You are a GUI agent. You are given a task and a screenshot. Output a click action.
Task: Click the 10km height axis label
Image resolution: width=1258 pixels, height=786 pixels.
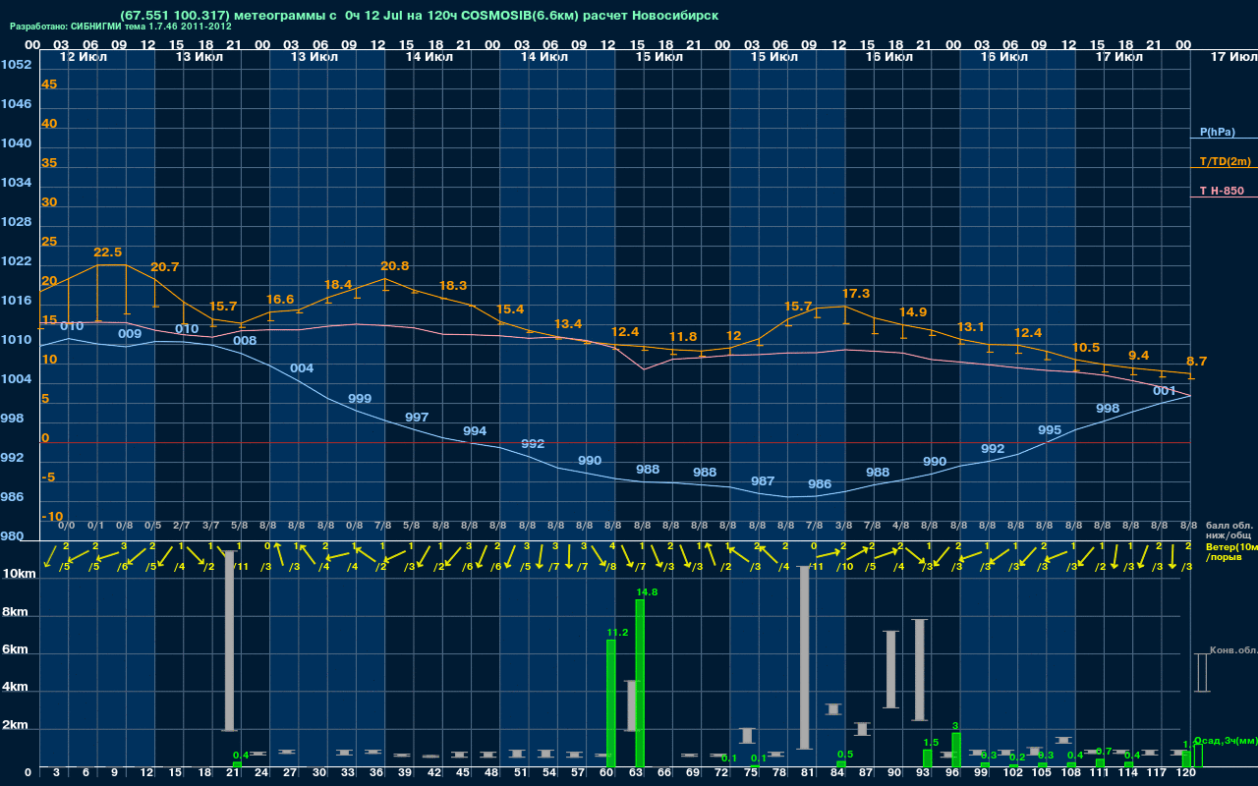coord(18,574)
